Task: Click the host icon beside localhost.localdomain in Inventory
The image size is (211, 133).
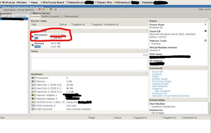Action: coord(1,16)
